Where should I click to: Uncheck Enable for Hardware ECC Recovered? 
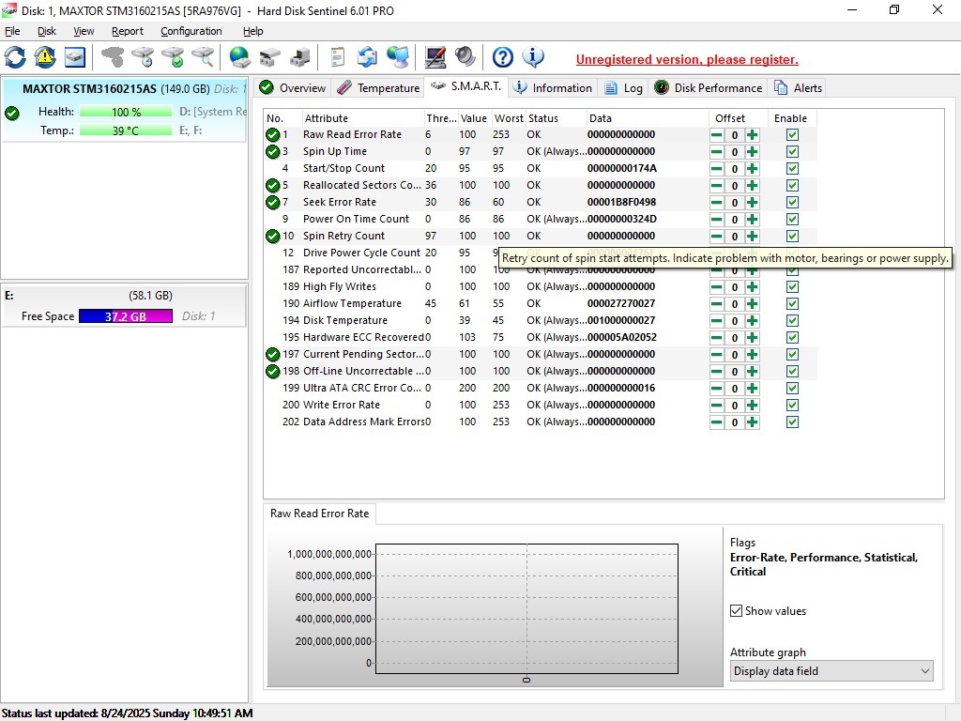point(792,337)
